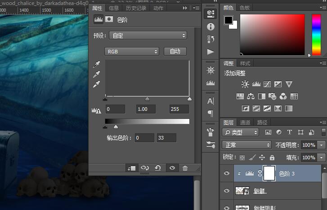Open the Properties panel flyout menu
Viewport: 327px width, 210px height.
tap(196, 8)
